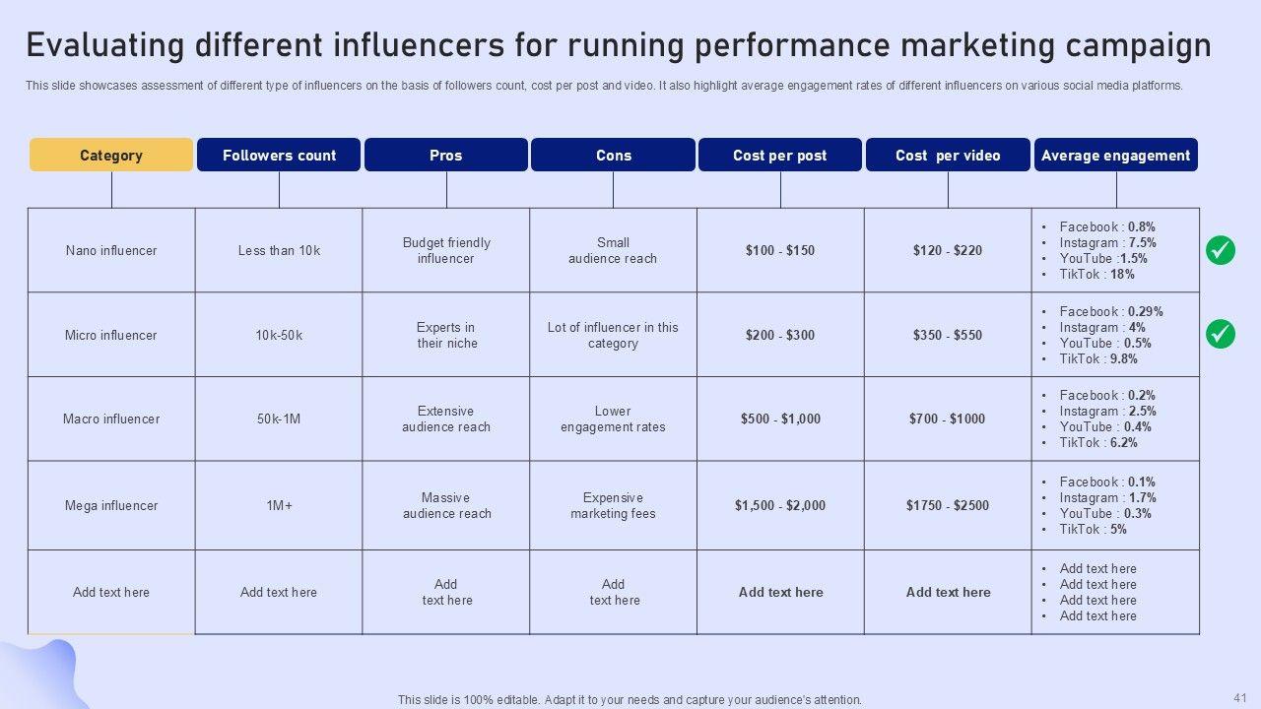Click the Nano influencer cell

(111, 250)
